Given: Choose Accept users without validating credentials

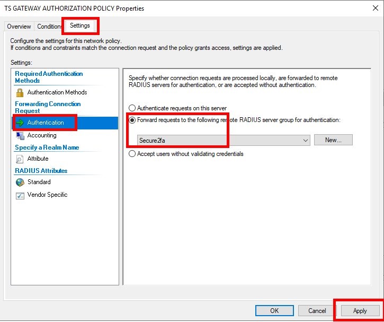Looking at the screenshot, I should pyautogui.click(x=132, y=154).
